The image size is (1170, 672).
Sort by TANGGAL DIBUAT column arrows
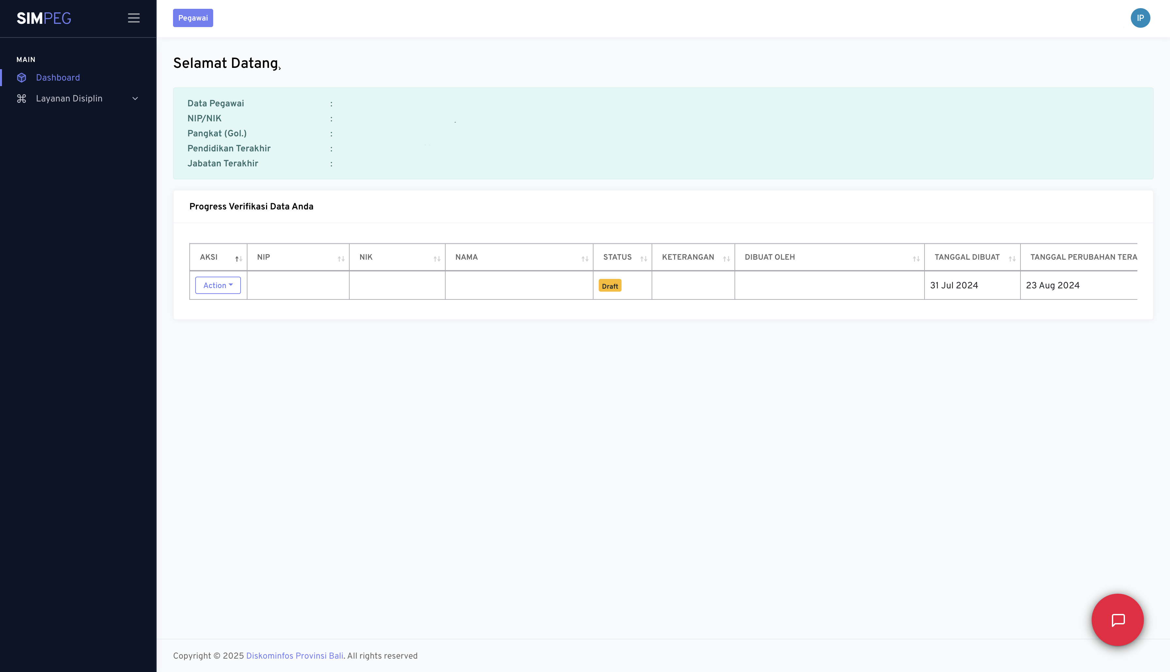click(x=1012, y=258)
